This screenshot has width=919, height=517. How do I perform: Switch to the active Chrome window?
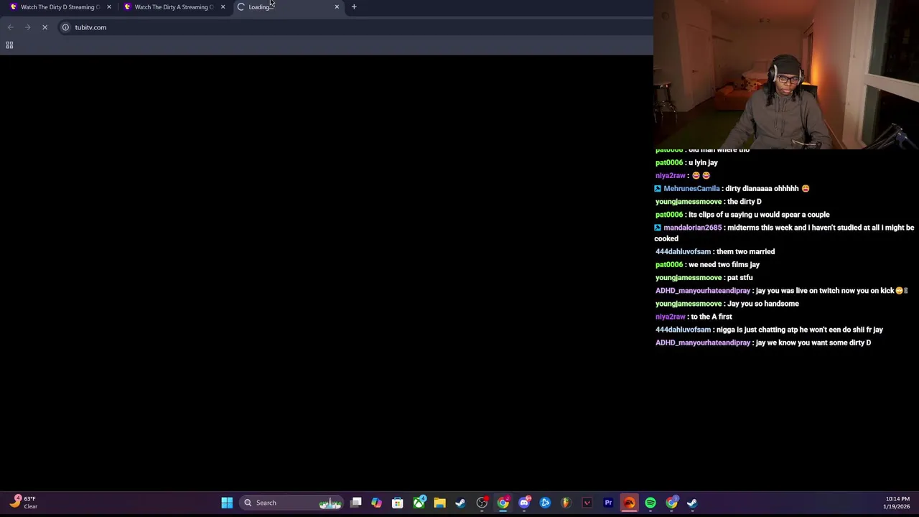coord(503,503)
